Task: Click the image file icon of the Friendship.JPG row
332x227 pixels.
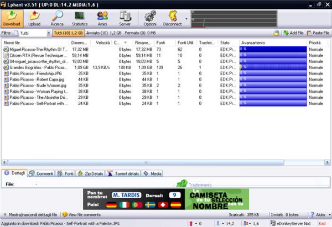Action: [6, 73]
